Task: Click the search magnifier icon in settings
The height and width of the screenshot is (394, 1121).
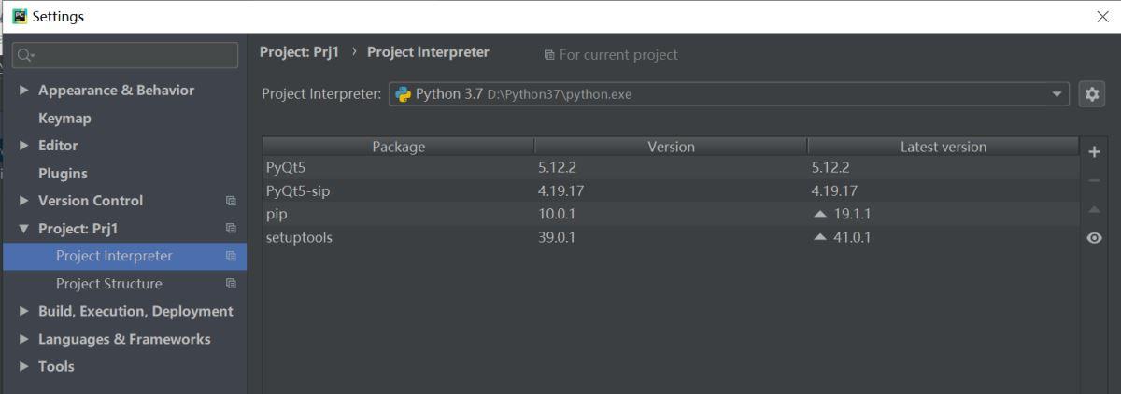Action: point(25,56)
